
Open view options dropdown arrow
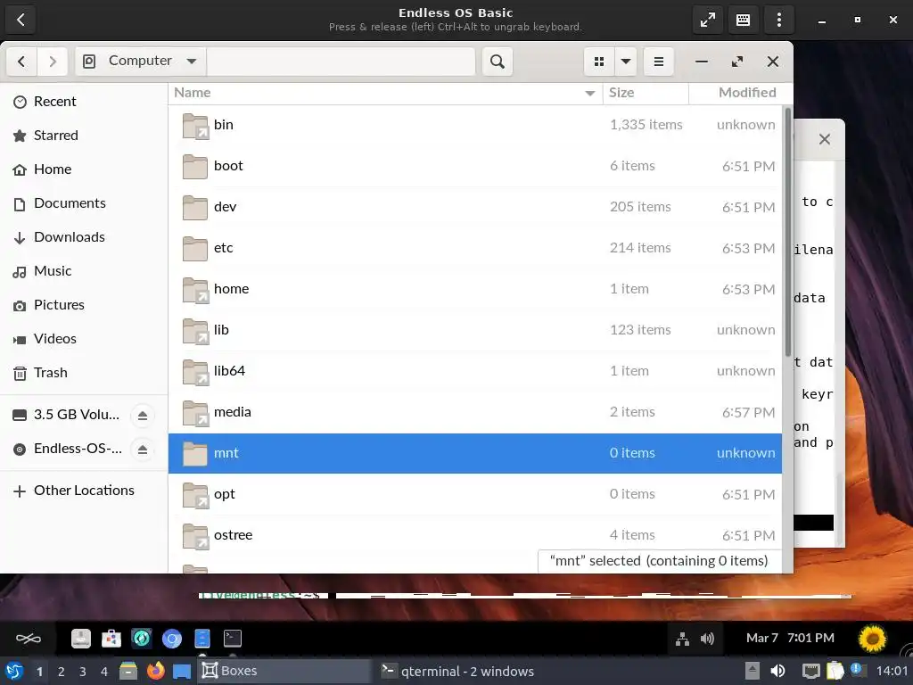(x=626, y=62)
